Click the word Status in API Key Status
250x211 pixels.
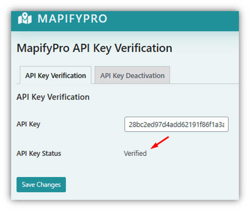click(x=51, y=154)
